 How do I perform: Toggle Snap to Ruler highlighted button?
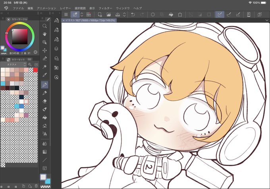220,14
